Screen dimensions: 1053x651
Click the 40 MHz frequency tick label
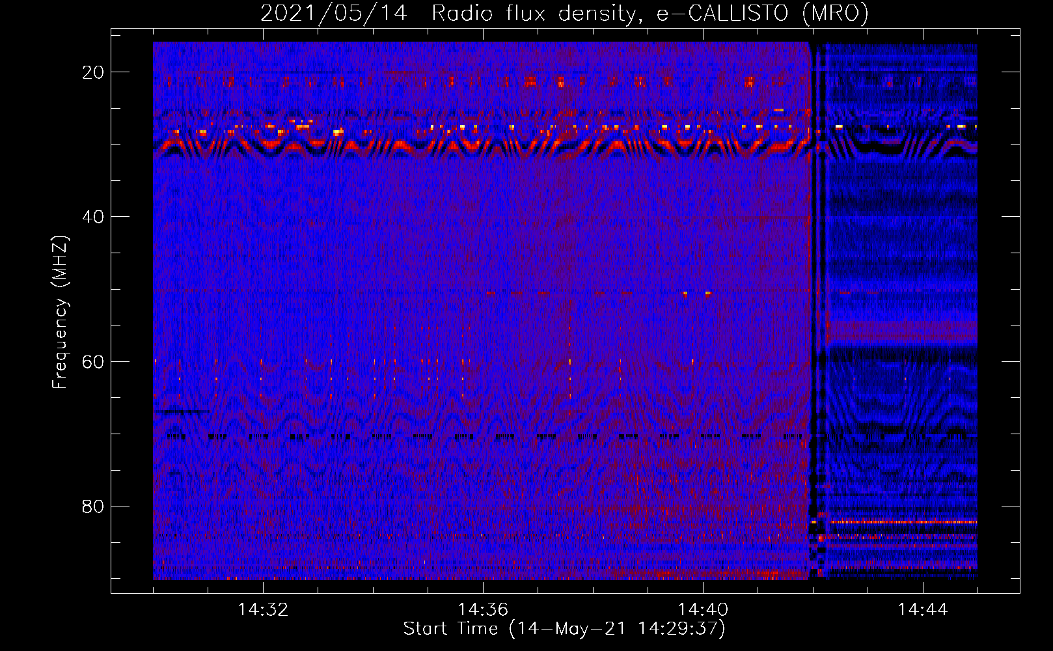pyautogui.click(x=93, y=217)
